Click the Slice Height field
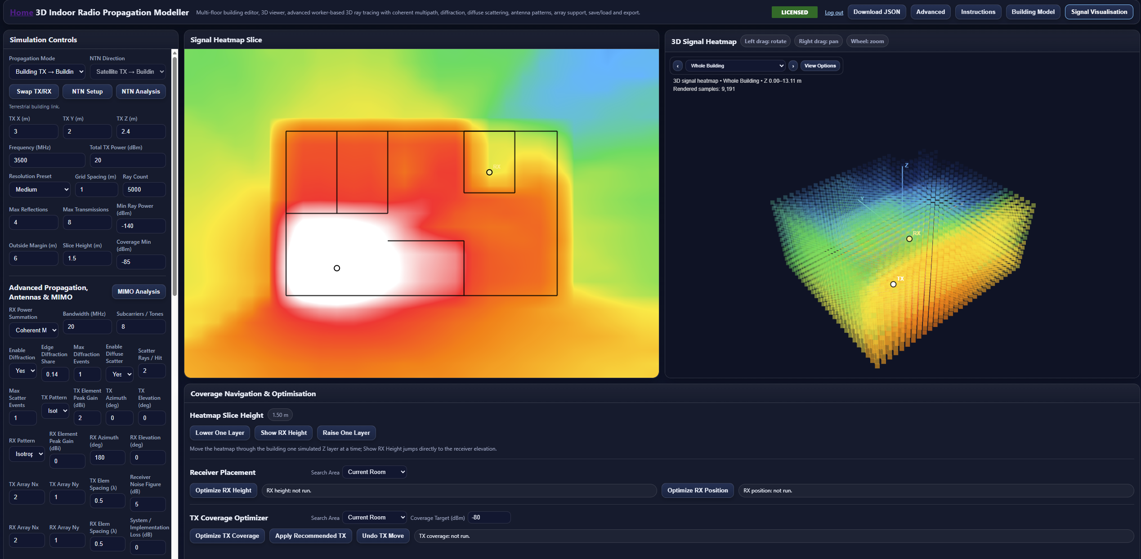Viewport: 1141px width, 559px height. pos(87,258)
